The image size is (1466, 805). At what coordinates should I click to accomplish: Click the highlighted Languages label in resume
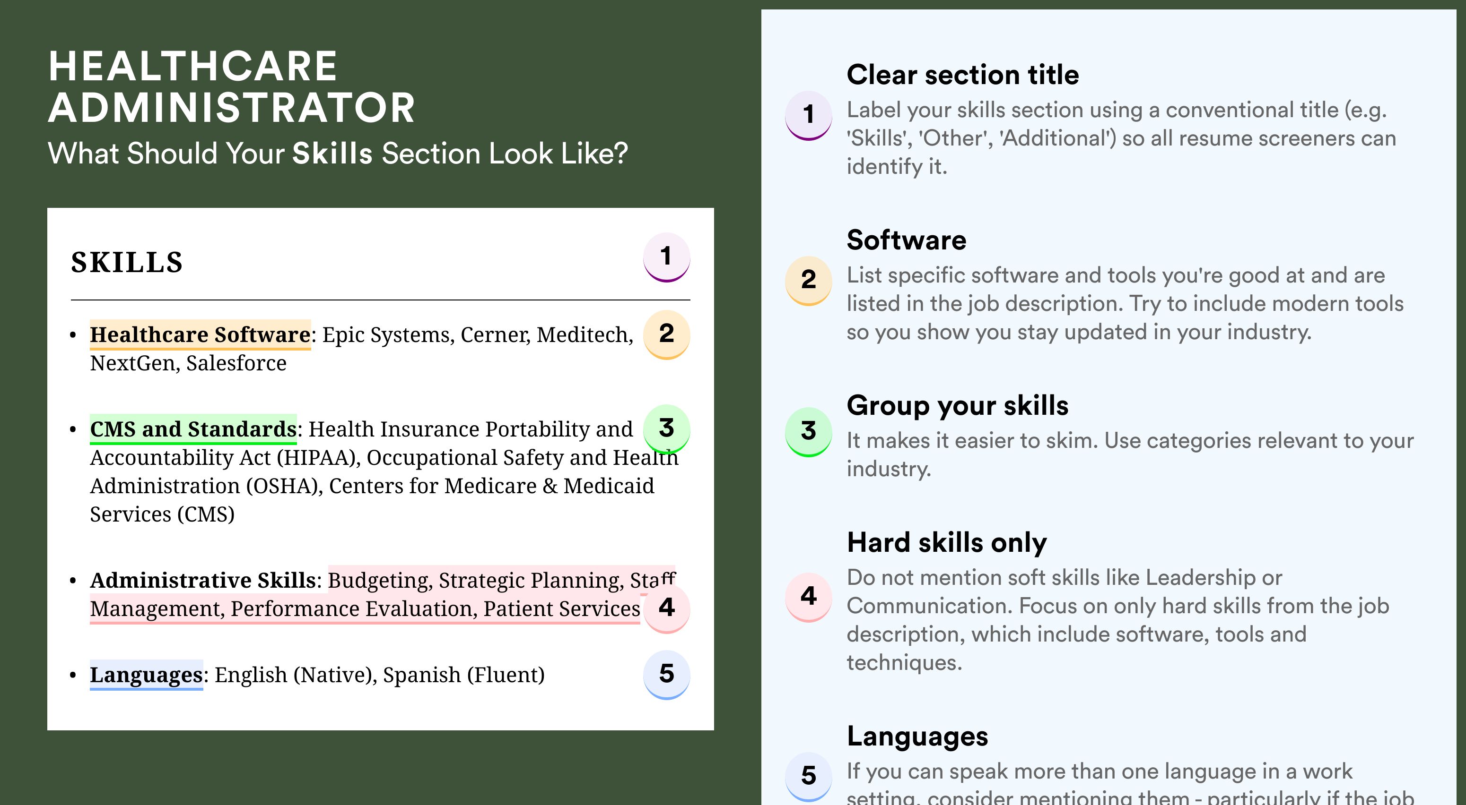coord(146,675)
